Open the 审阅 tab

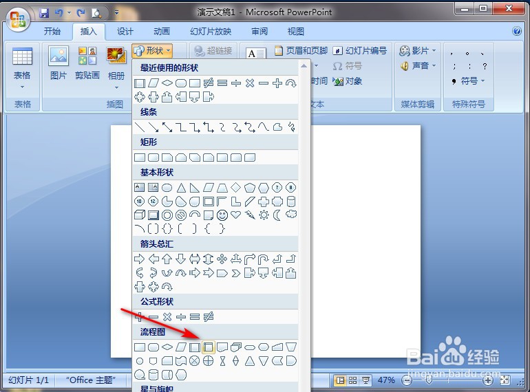point(259,32)
